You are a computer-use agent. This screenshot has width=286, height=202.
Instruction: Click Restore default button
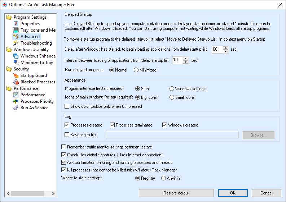click(x=176, y=193)
